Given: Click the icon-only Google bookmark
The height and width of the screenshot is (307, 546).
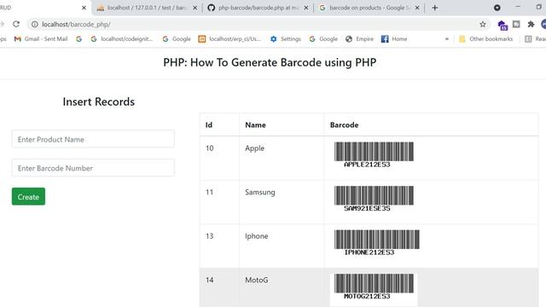Looking at the screenshot, I should point(79,39).
